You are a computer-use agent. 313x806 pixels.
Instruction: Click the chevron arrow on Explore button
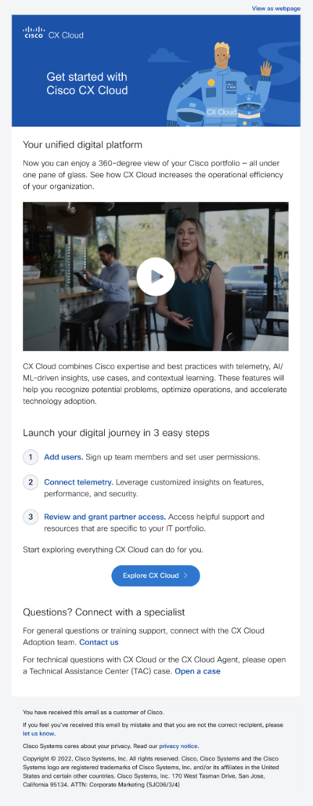(185, 575)
